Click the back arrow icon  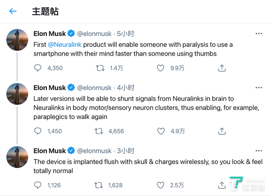[x=13, y=11]
